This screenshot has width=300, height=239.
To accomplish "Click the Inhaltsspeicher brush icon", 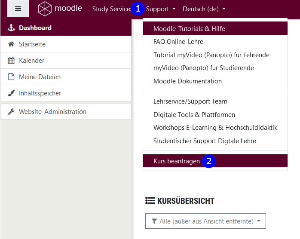I will point(12,93).
